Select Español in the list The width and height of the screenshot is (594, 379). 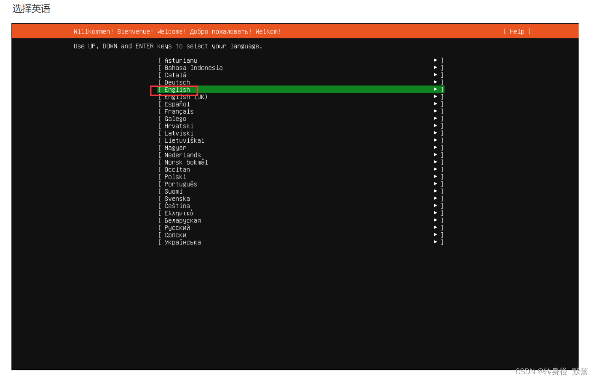pyautogui.click(x=177, y=104)
